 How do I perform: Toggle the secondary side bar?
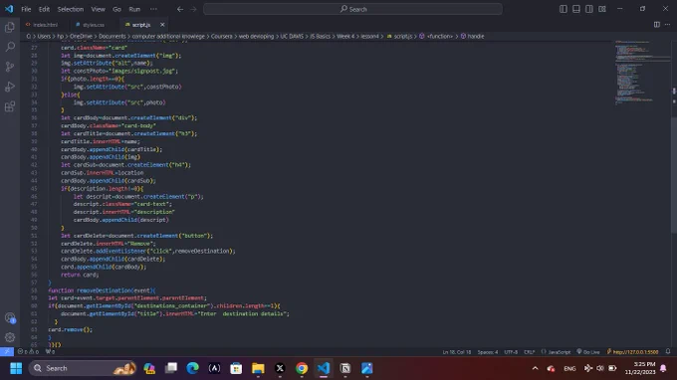point(589,9)
